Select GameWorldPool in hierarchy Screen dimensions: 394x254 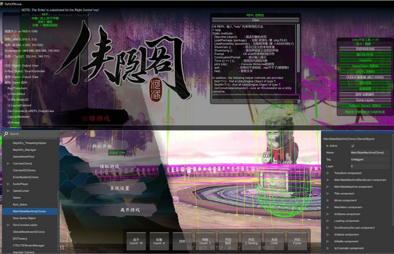click(24, 157)
